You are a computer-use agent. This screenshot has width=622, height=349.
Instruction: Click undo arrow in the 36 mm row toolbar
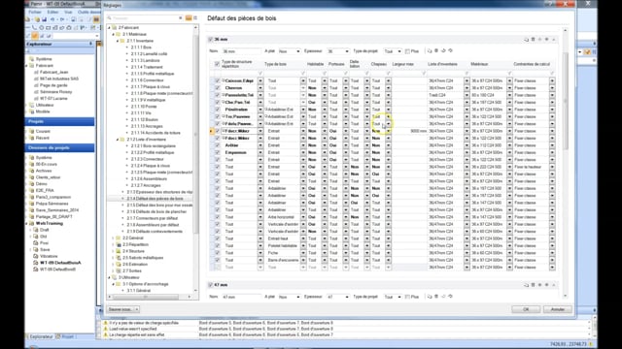coord(443,50)
